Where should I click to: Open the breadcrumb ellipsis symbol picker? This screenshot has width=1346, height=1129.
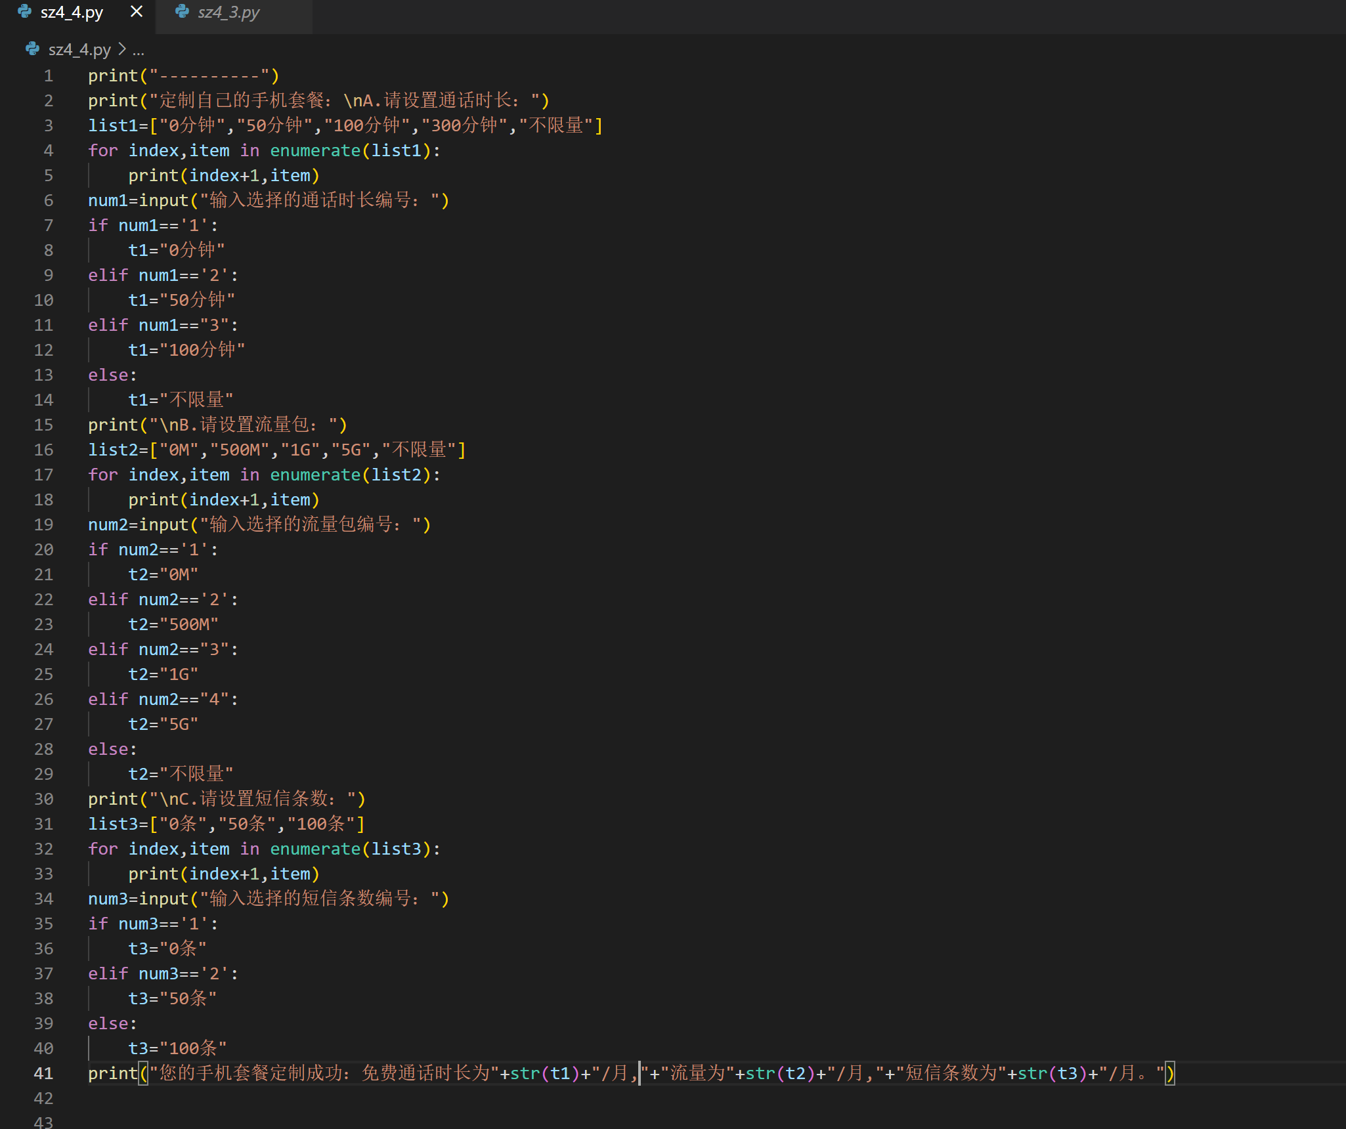138,50
